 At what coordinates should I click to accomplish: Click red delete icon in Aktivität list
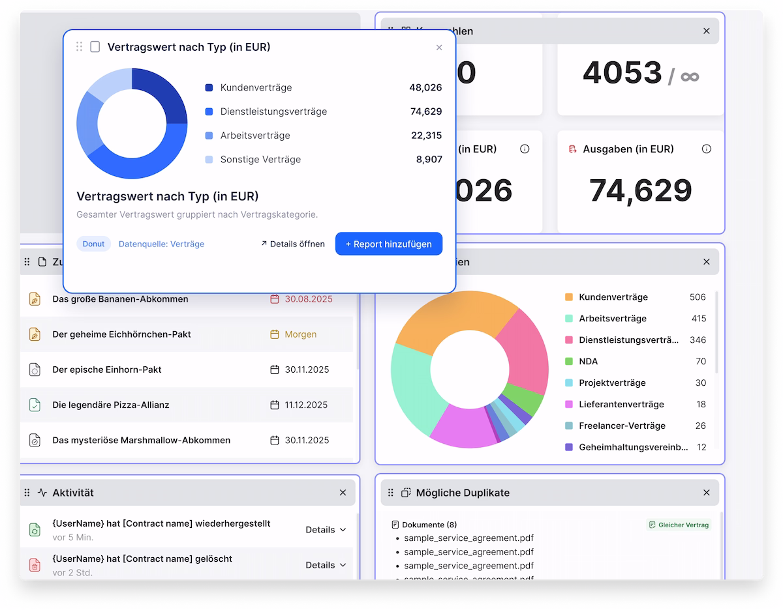35,565
